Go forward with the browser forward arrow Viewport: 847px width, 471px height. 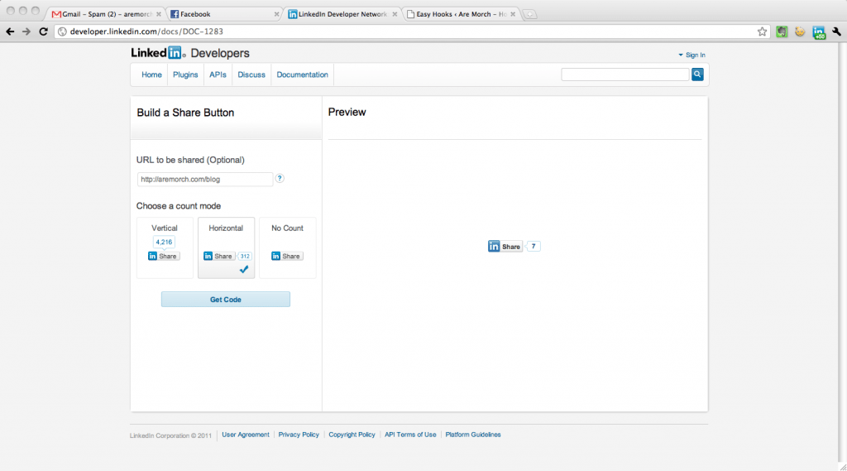point(26,32)
